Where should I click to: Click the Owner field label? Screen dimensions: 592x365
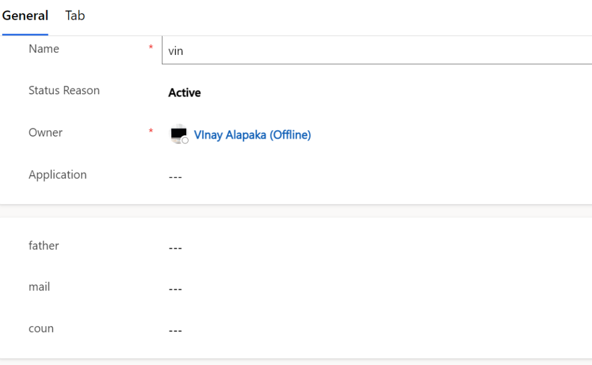tap(45, 132)
